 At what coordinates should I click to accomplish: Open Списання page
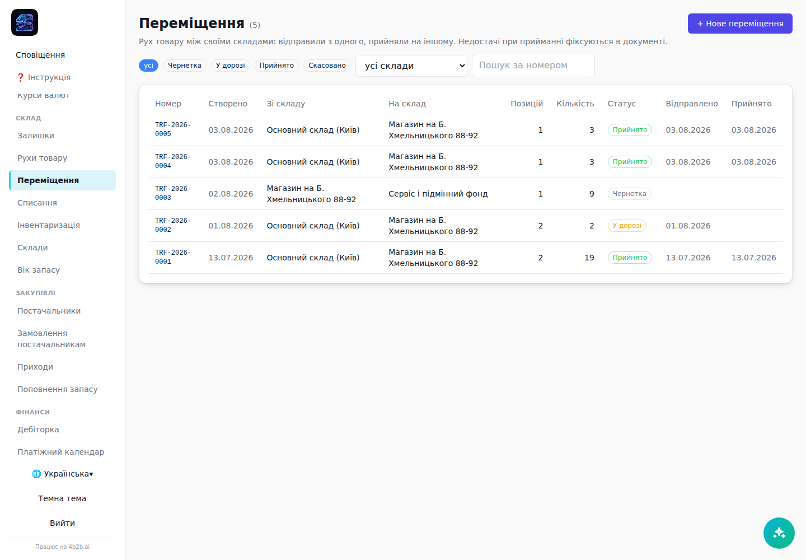(62, 203)
